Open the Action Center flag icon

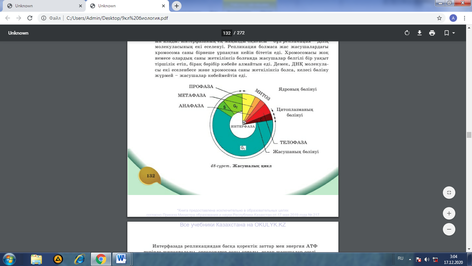tap(419, 259)
